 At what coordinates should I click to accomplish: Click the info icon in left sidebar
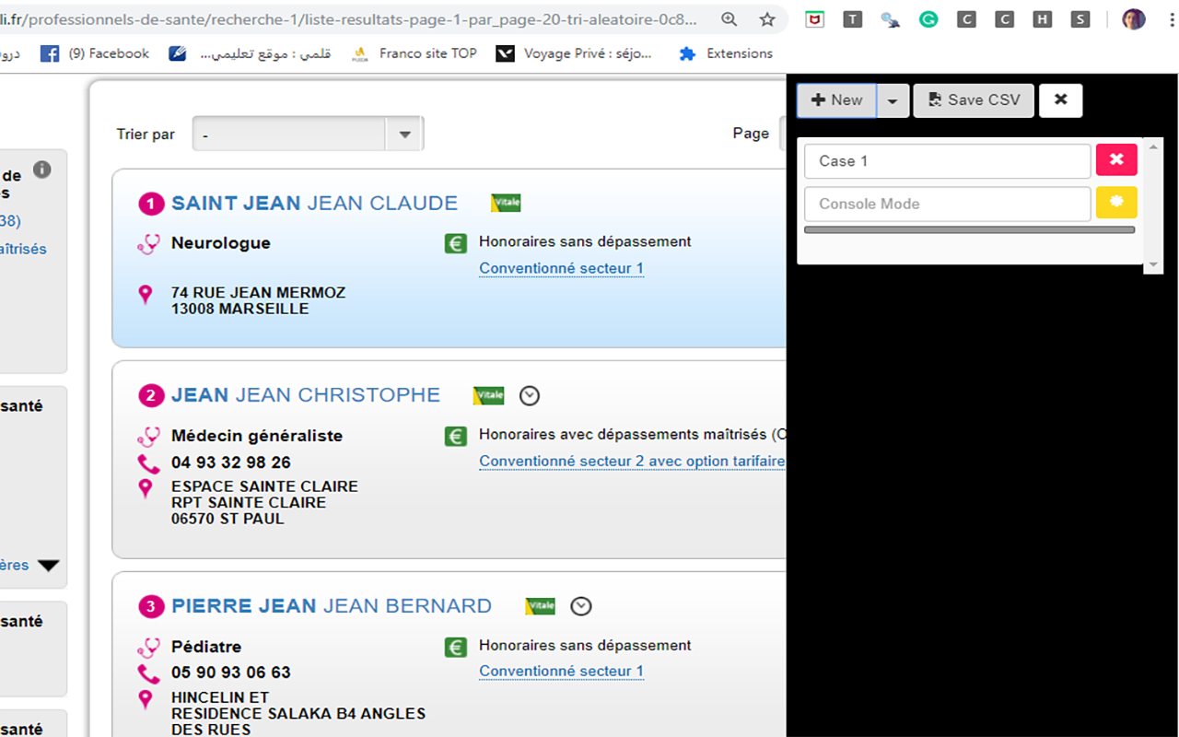[42, 170]
